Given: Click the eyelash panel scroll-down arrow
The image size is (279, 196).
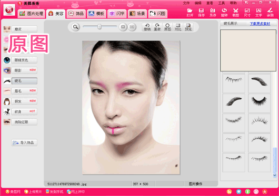Looking at the screenshot, I should [275, 175].
